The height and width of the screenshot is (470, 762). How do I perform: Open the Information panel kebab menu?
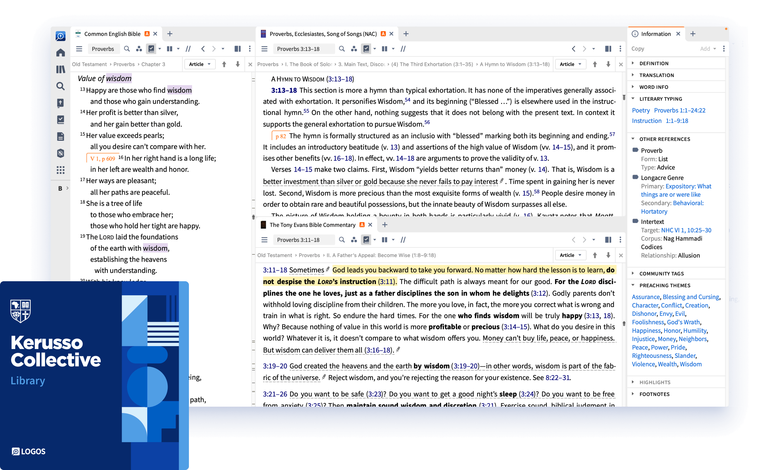(x=724, y=49)
